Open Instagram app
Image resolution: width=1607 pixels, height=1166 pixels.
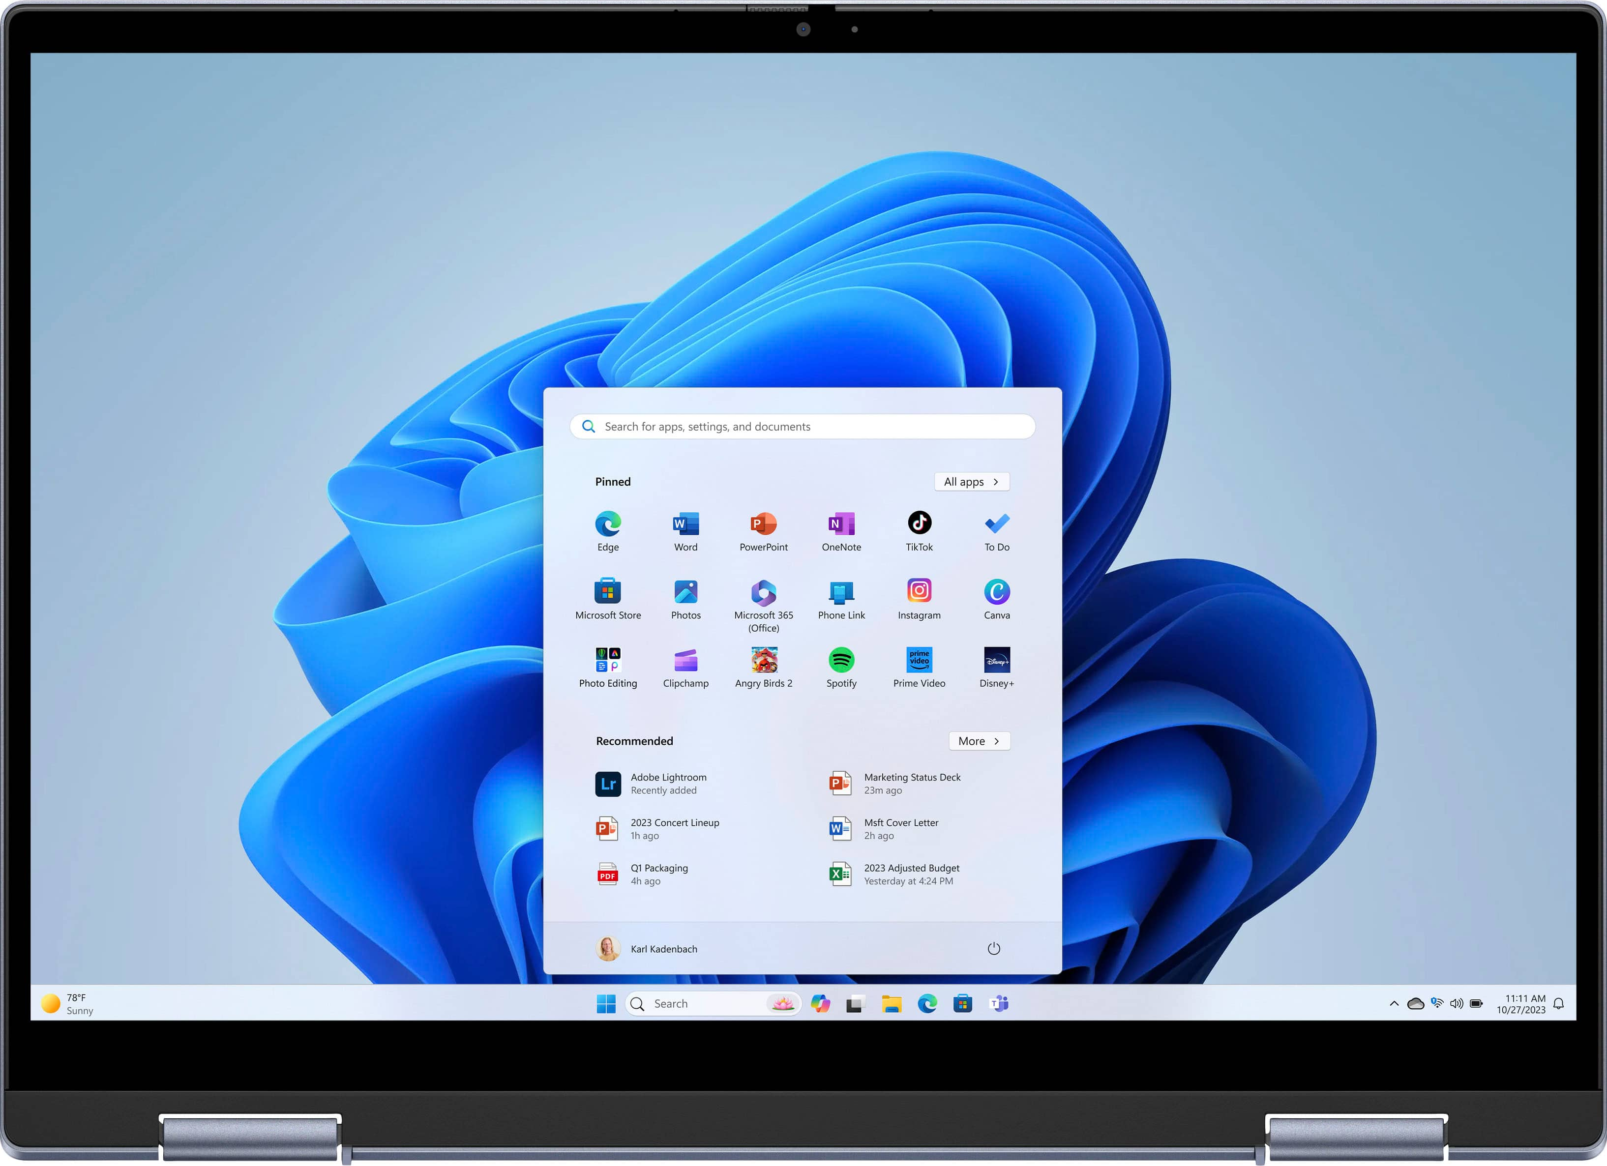click(920, 595)
